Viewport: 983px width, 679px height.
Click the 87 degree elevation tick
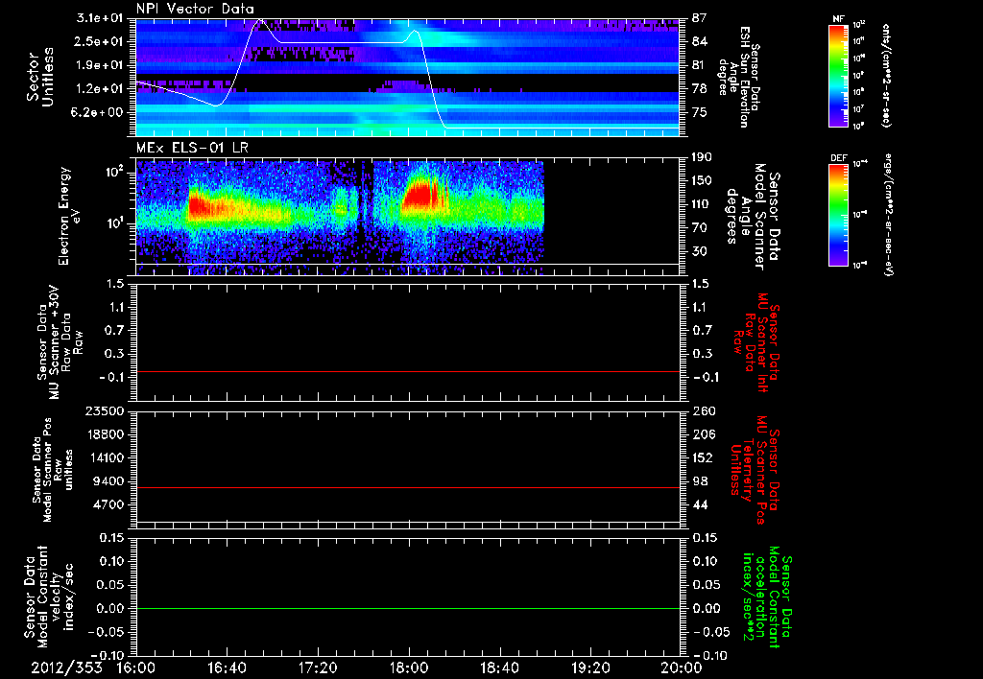(x=700, y=18)
